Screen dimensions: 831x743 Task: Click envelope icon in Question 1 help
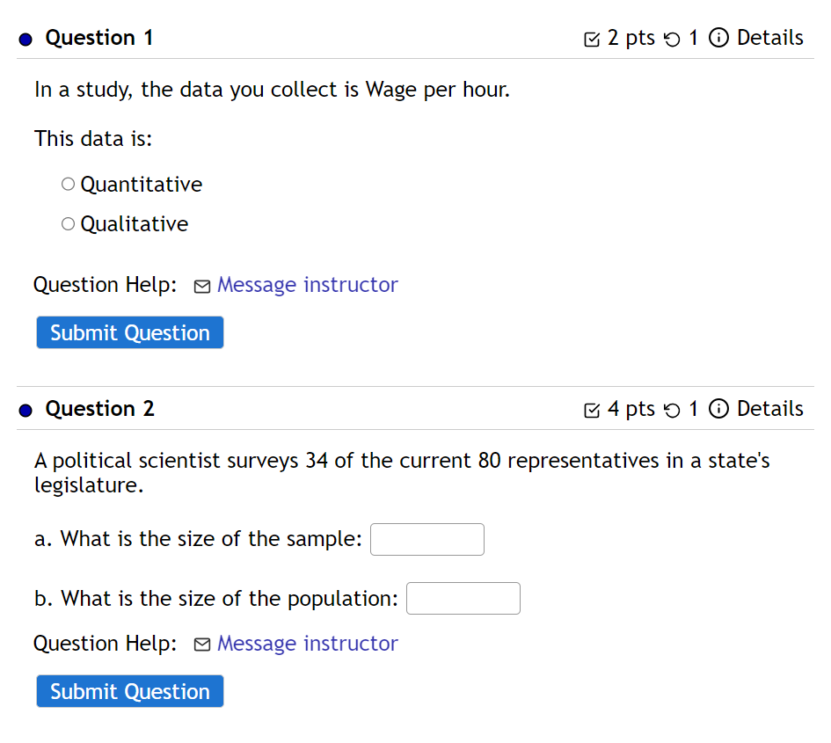[202, 287]
